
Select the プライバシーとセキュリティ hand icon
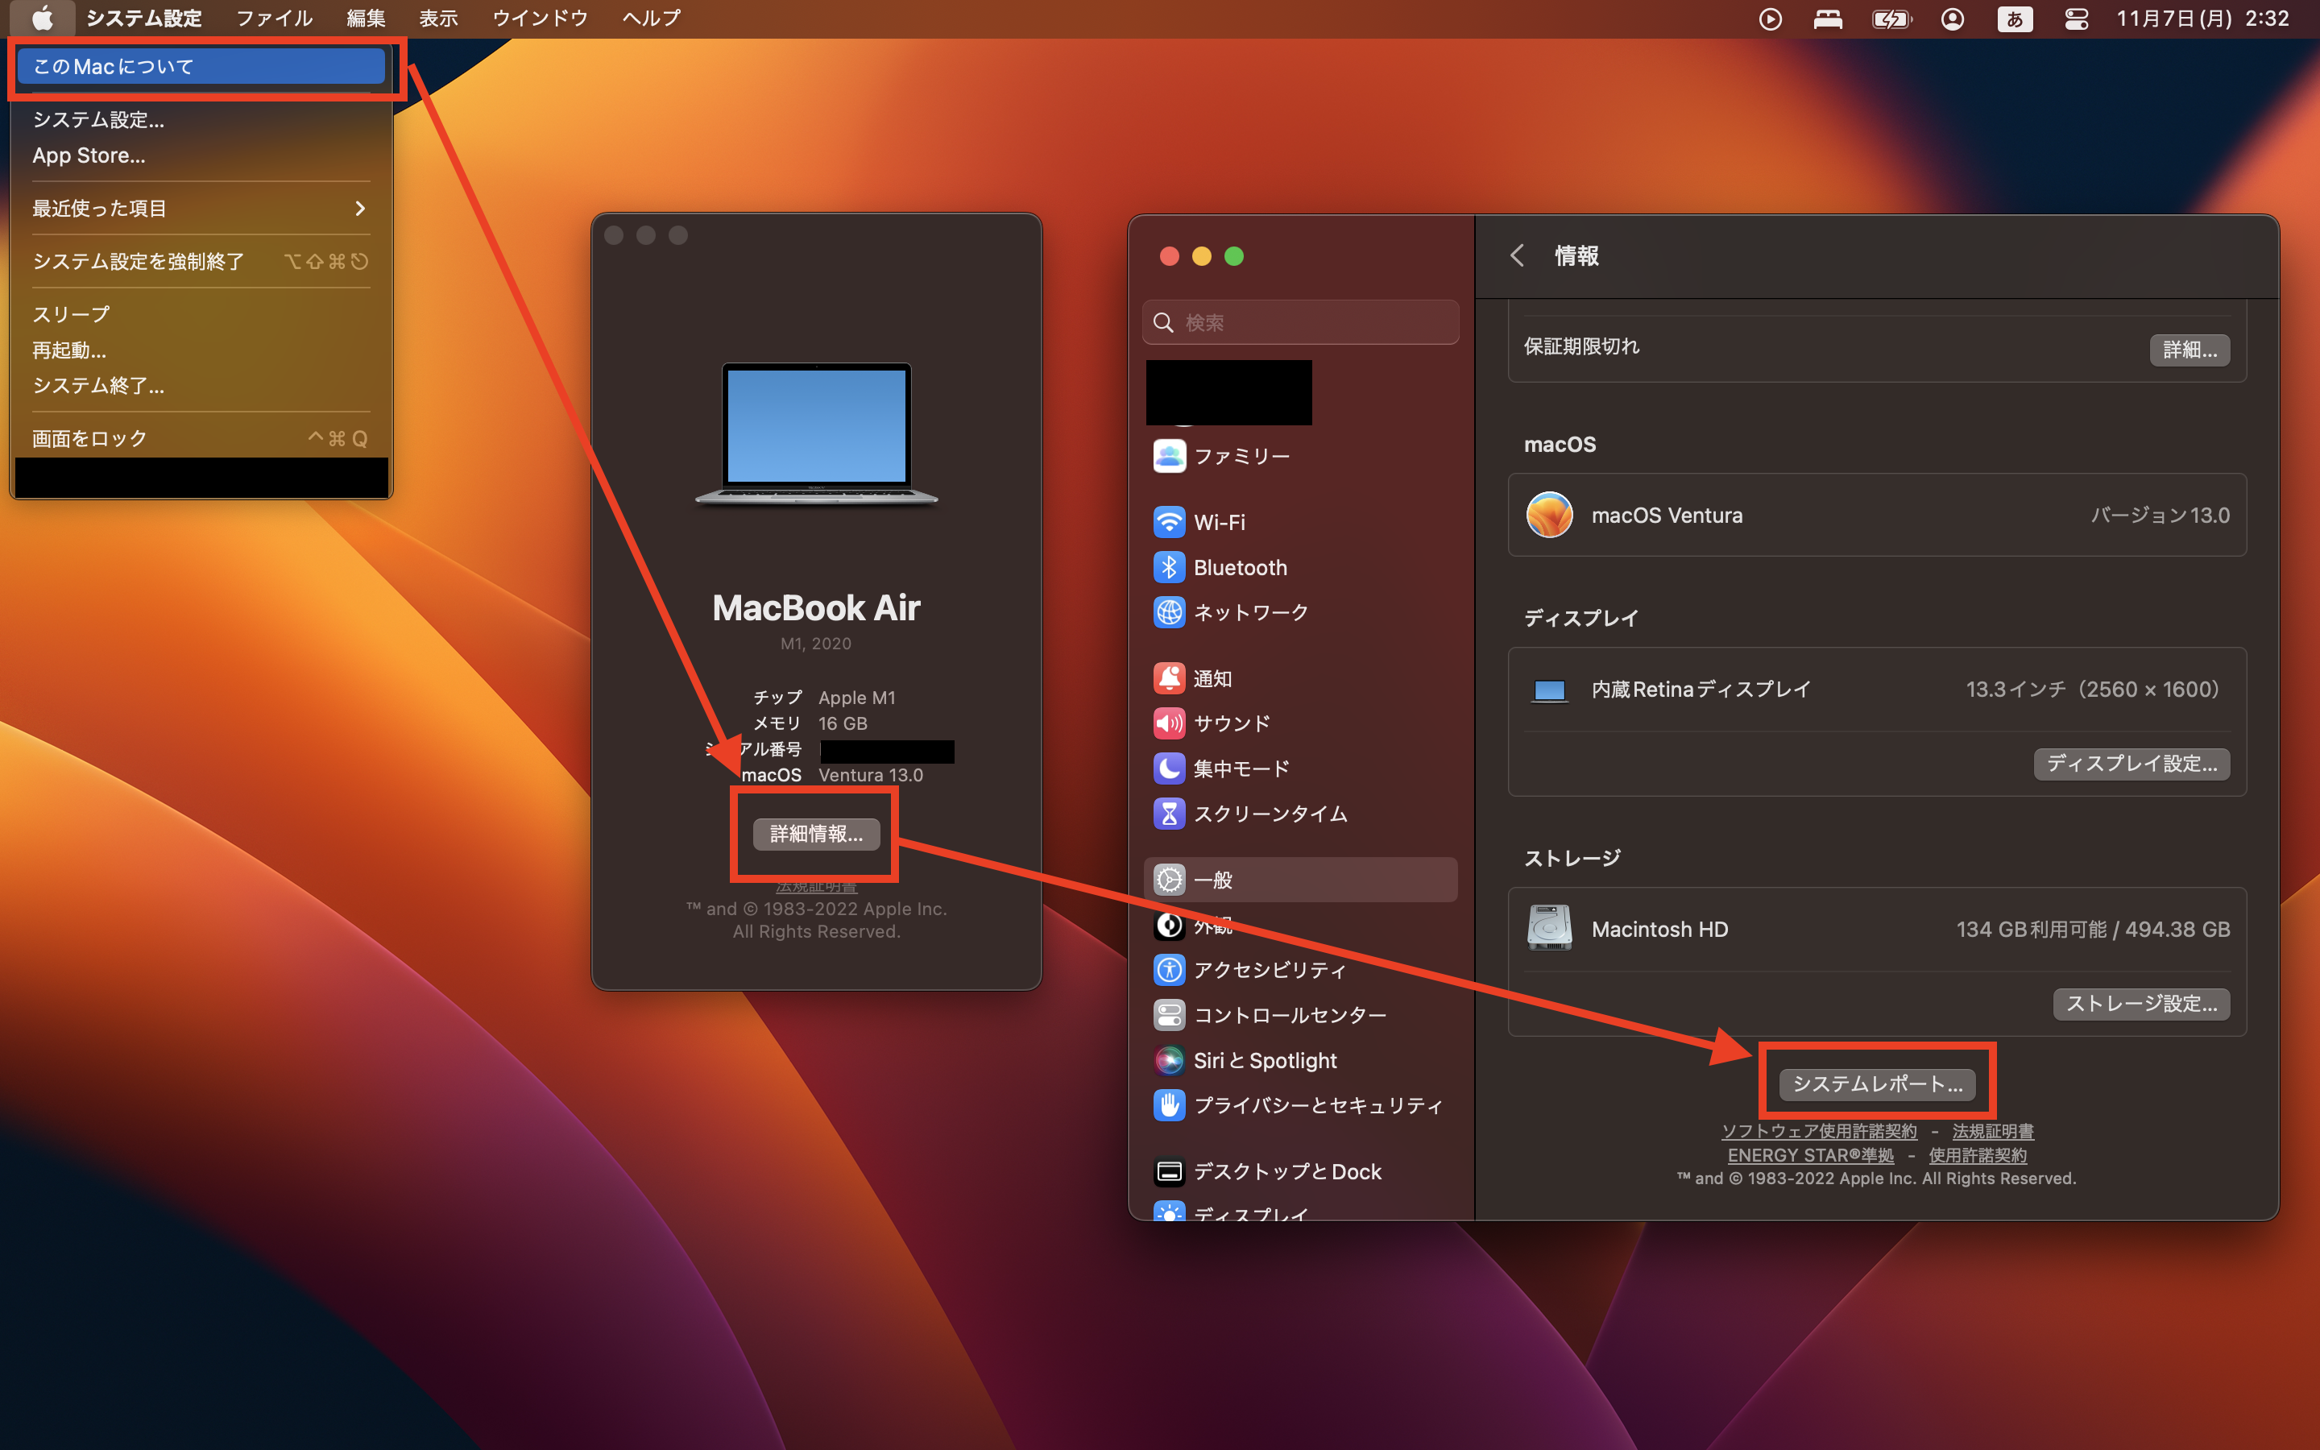pos(1169,1104)
